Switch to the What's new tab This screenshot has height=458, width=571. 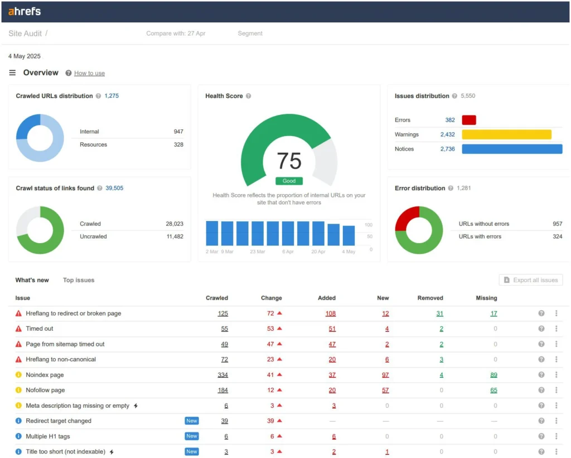pos(32,280)
